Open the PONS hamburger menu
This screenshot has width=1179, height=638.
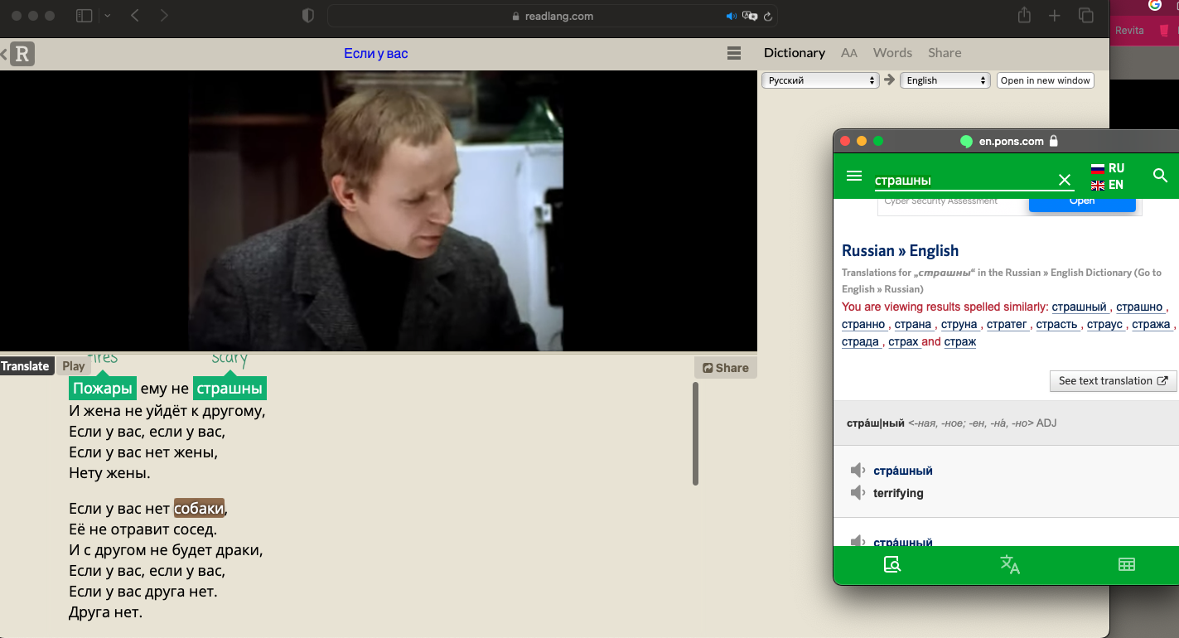[854, 176]
